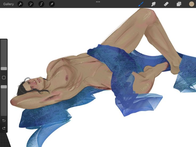The image size is (196, 147).
Task: Open the Layers panel
Action: pyautogui.click(x=179, y=4)
